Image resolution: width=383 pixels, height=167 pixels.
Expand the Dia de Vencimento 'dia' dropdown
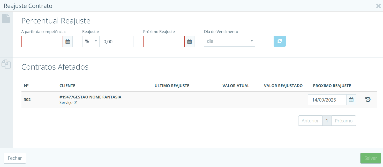[x=230, y=41]
